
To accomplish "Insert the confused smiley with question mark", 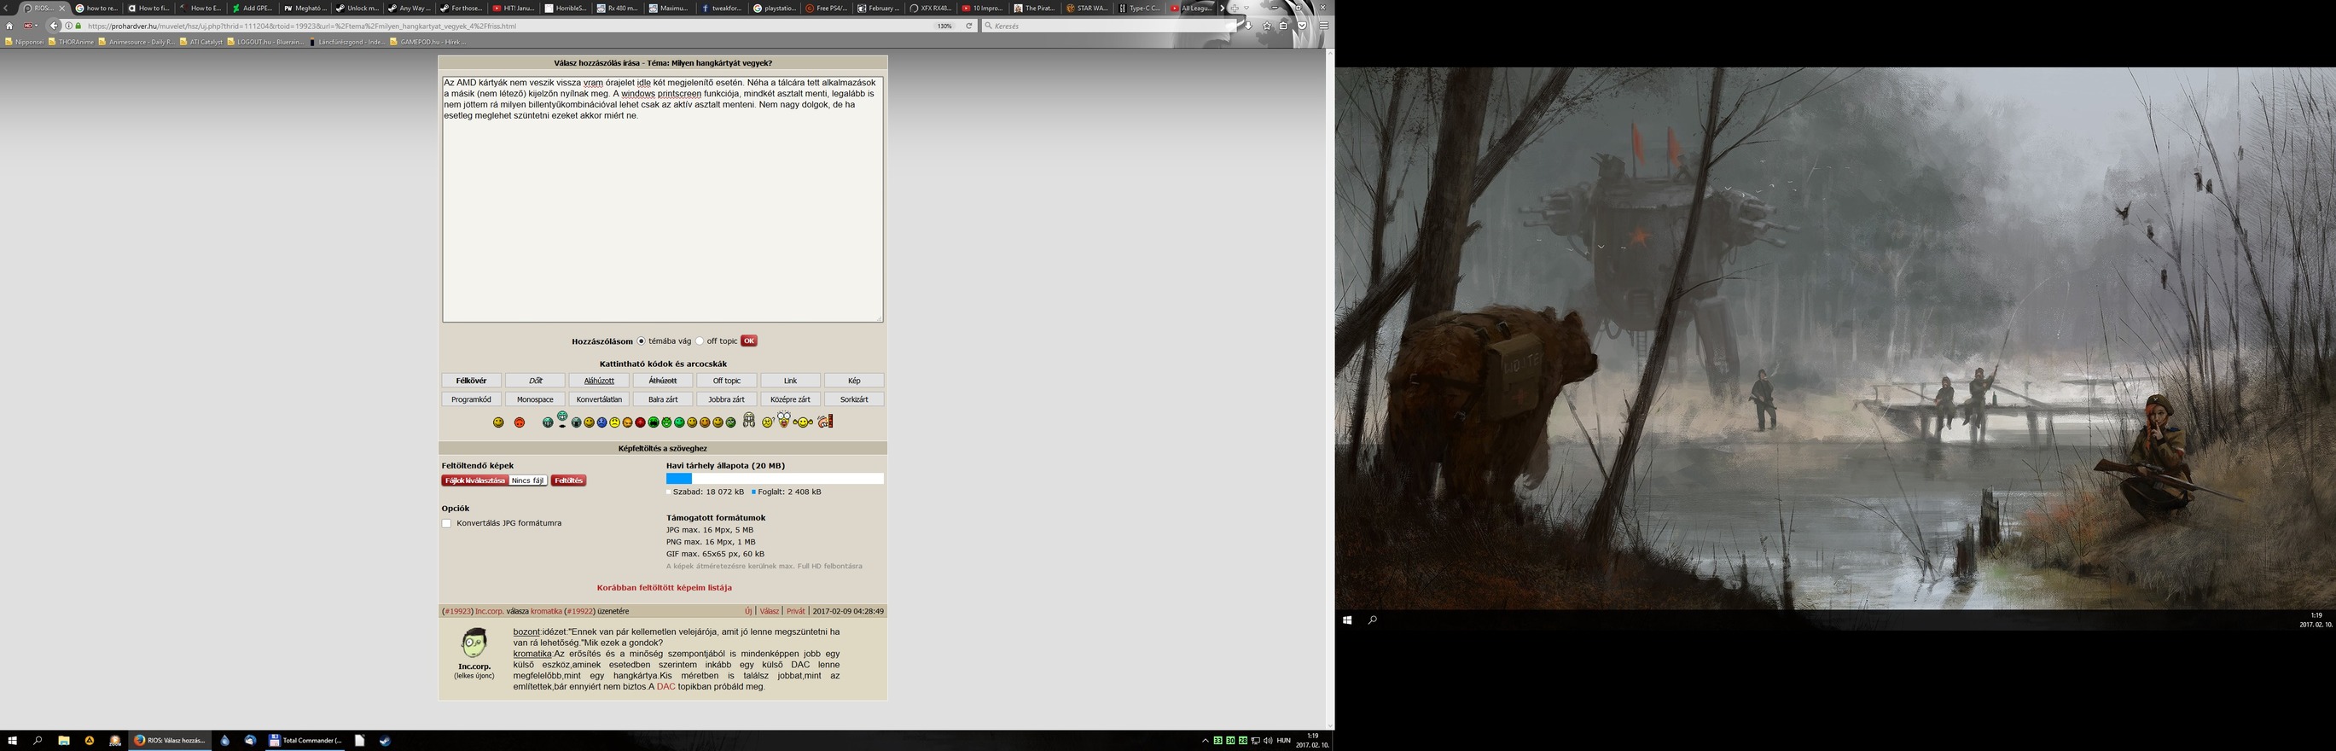I will (769, 422).
